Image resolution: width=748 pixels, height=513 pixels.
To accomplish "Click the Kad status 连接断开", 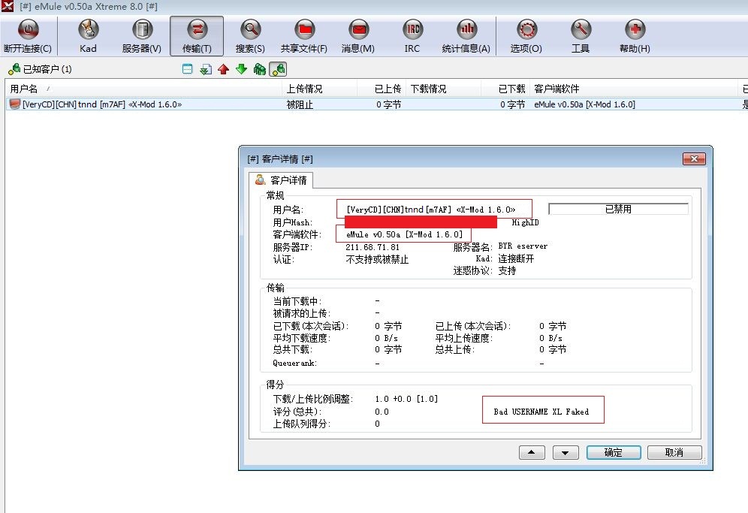I will click(x=516, y=258).
